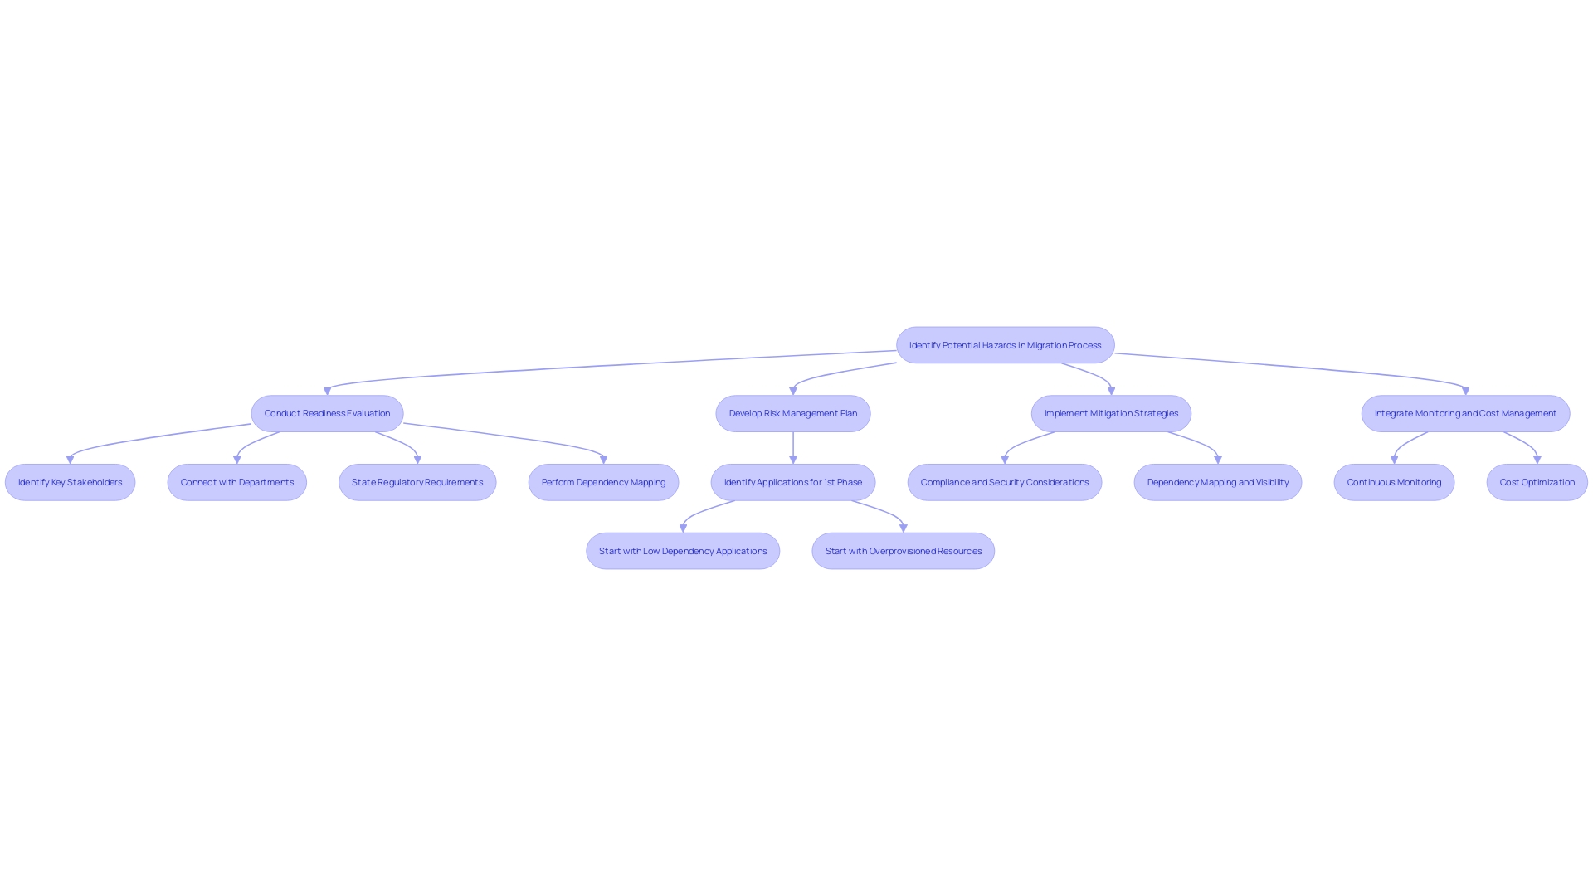
Task: Select the Identify Key Stakeholders leaf node
Action: 70,481
